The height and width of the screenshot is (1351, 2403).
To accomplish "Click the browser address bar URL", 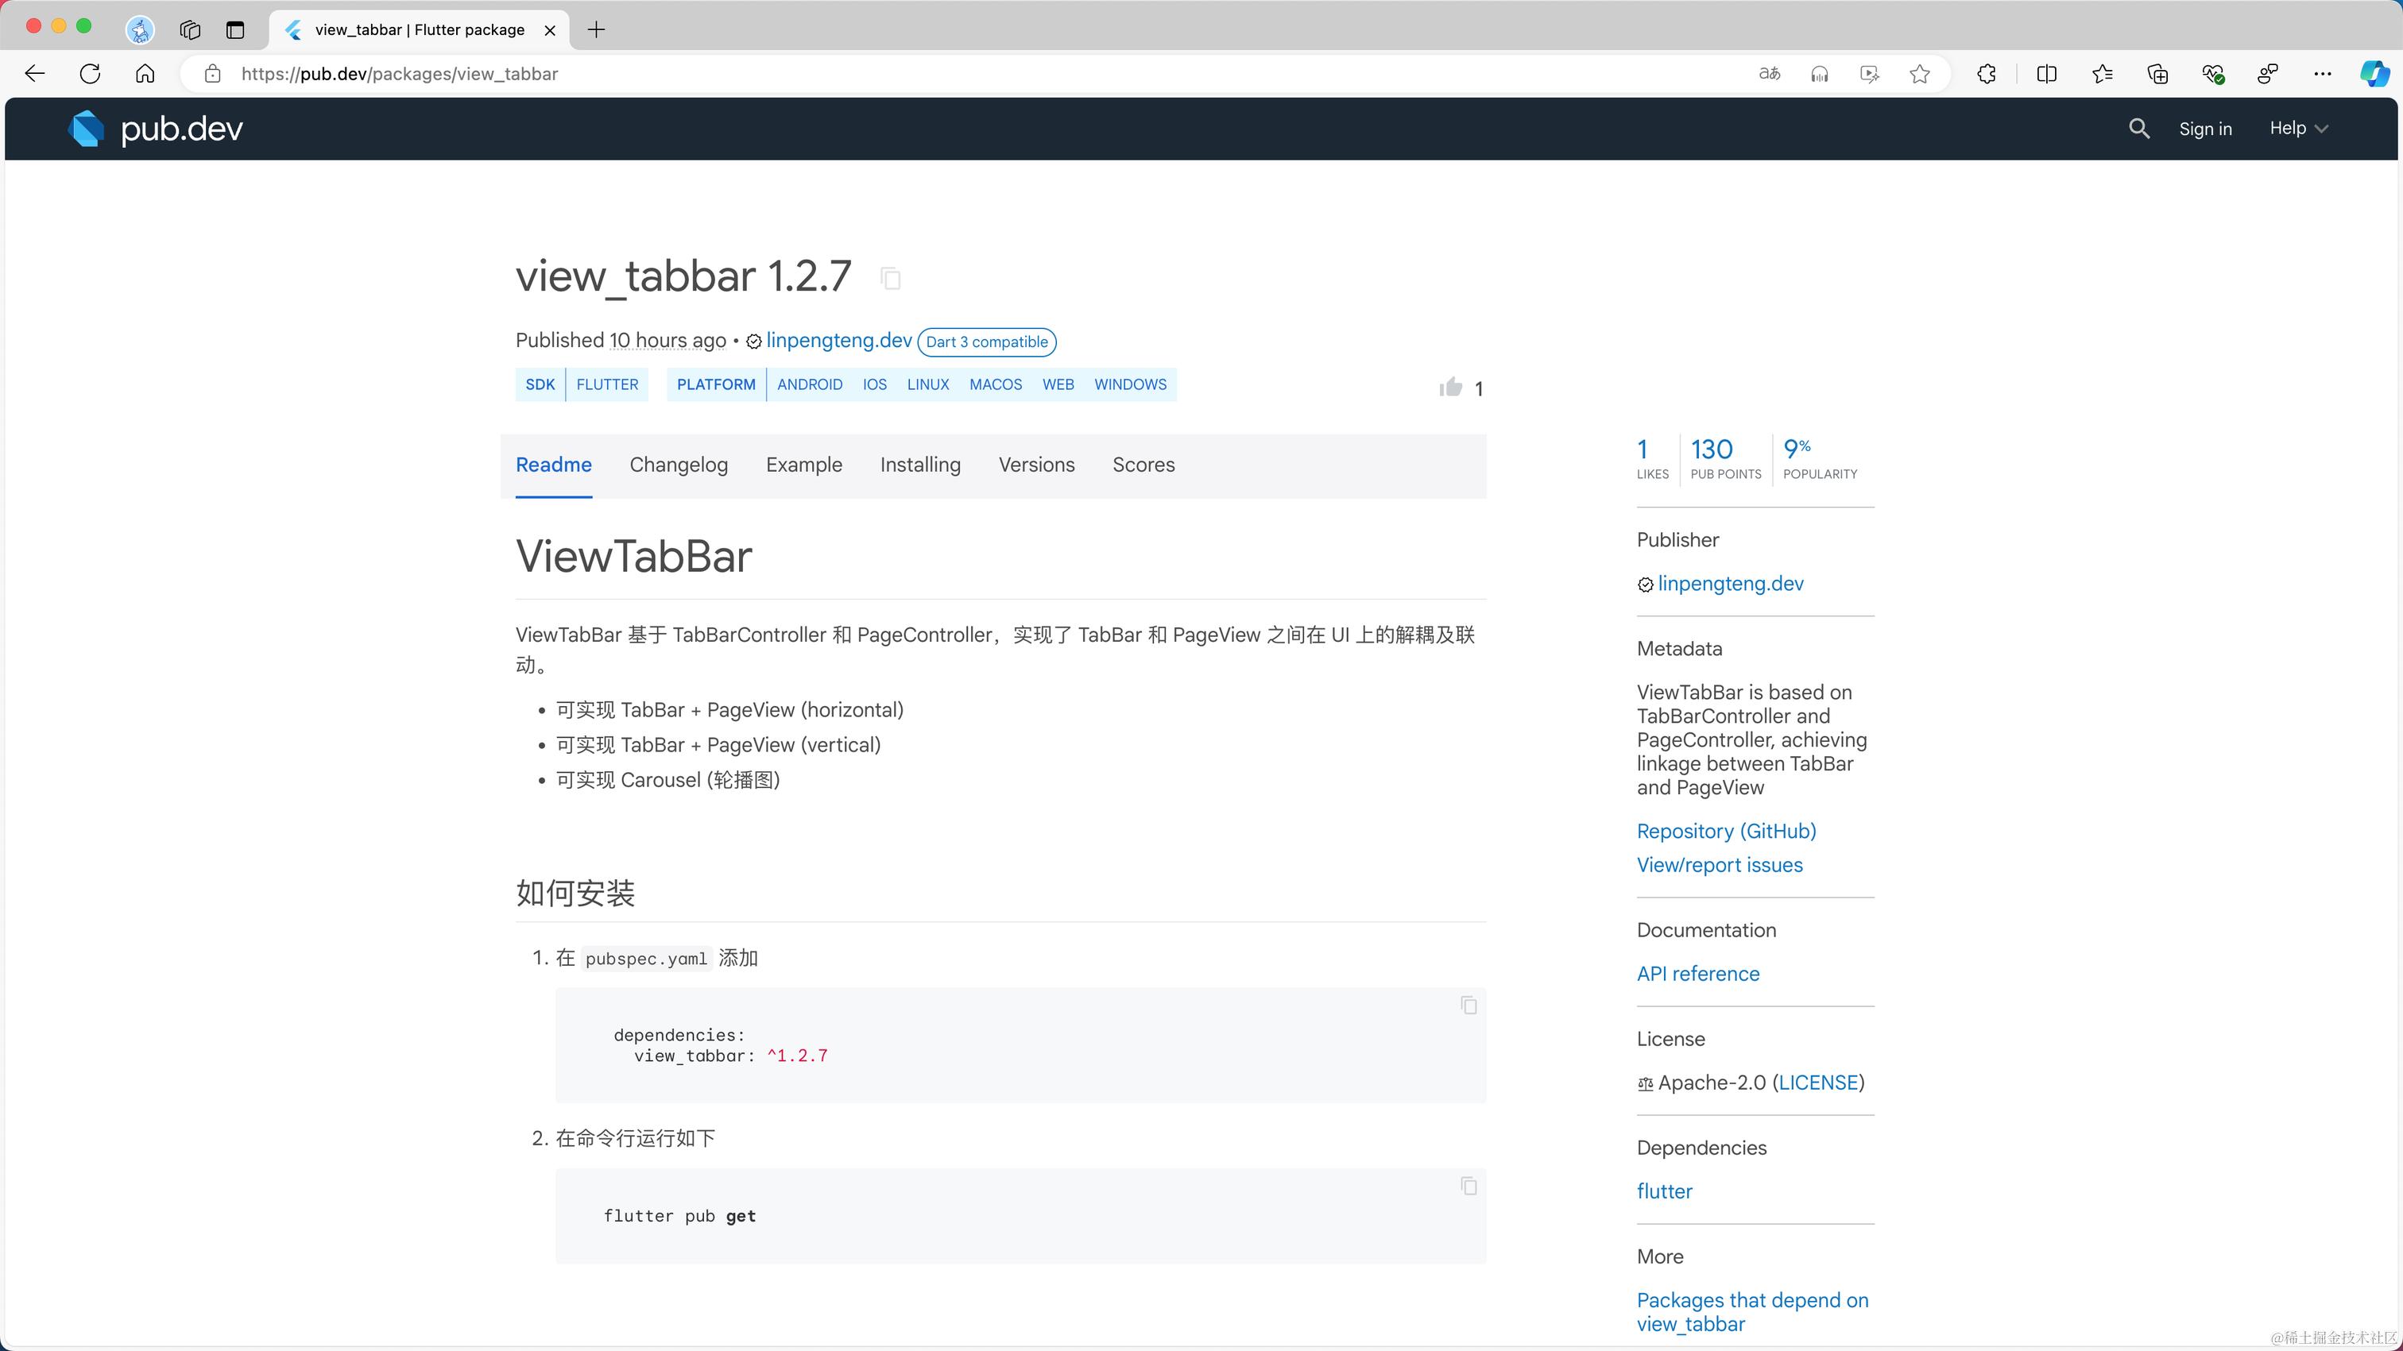I will [x=399, y=74].
